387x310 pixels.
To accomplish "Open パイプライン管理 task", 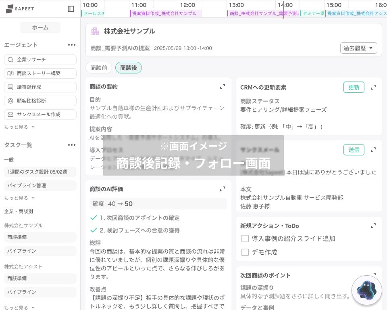I will [x=40, y=185].
